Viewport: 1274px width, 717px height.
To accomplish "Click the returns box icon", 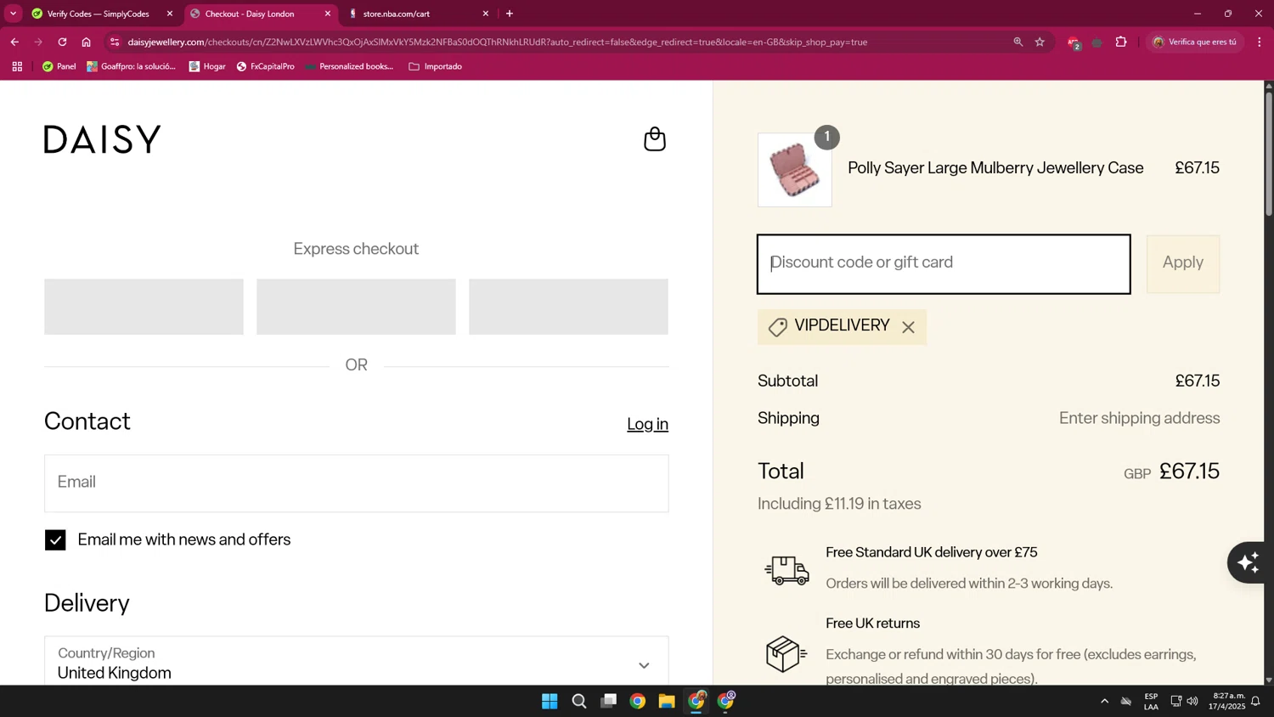I will tap(786, 654).
